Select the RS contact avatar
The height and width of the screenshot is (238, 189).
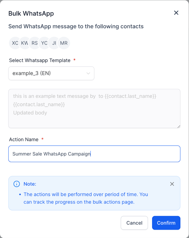(34, 43)
